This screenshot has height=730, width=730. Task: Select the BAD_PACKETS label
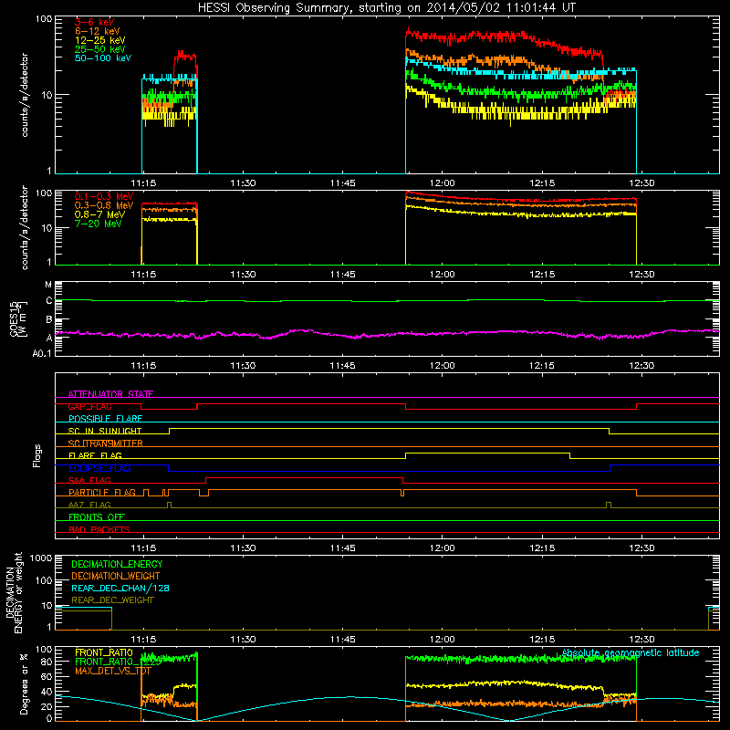[99, 529]
